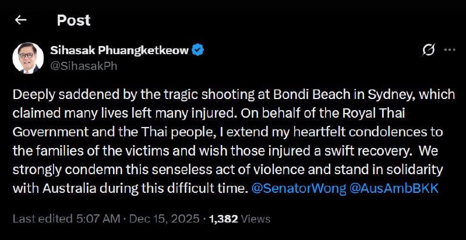Click the "Post" page heading
This screenshot has width=466, height=240.
coord(73,20)
